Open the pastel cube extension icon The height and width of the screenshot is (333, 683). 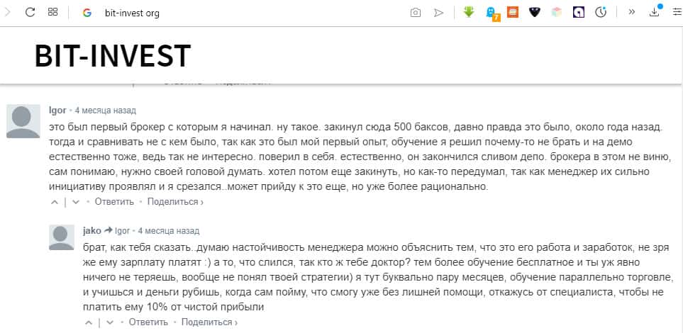[x=557, y=12]
